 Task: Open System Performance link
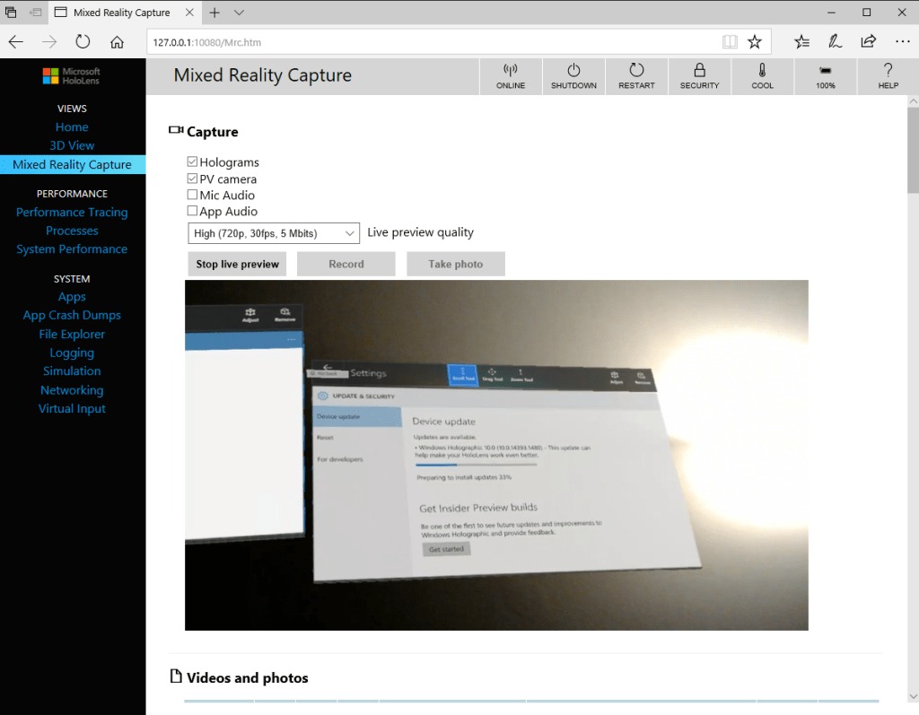[x=72, y=249]
